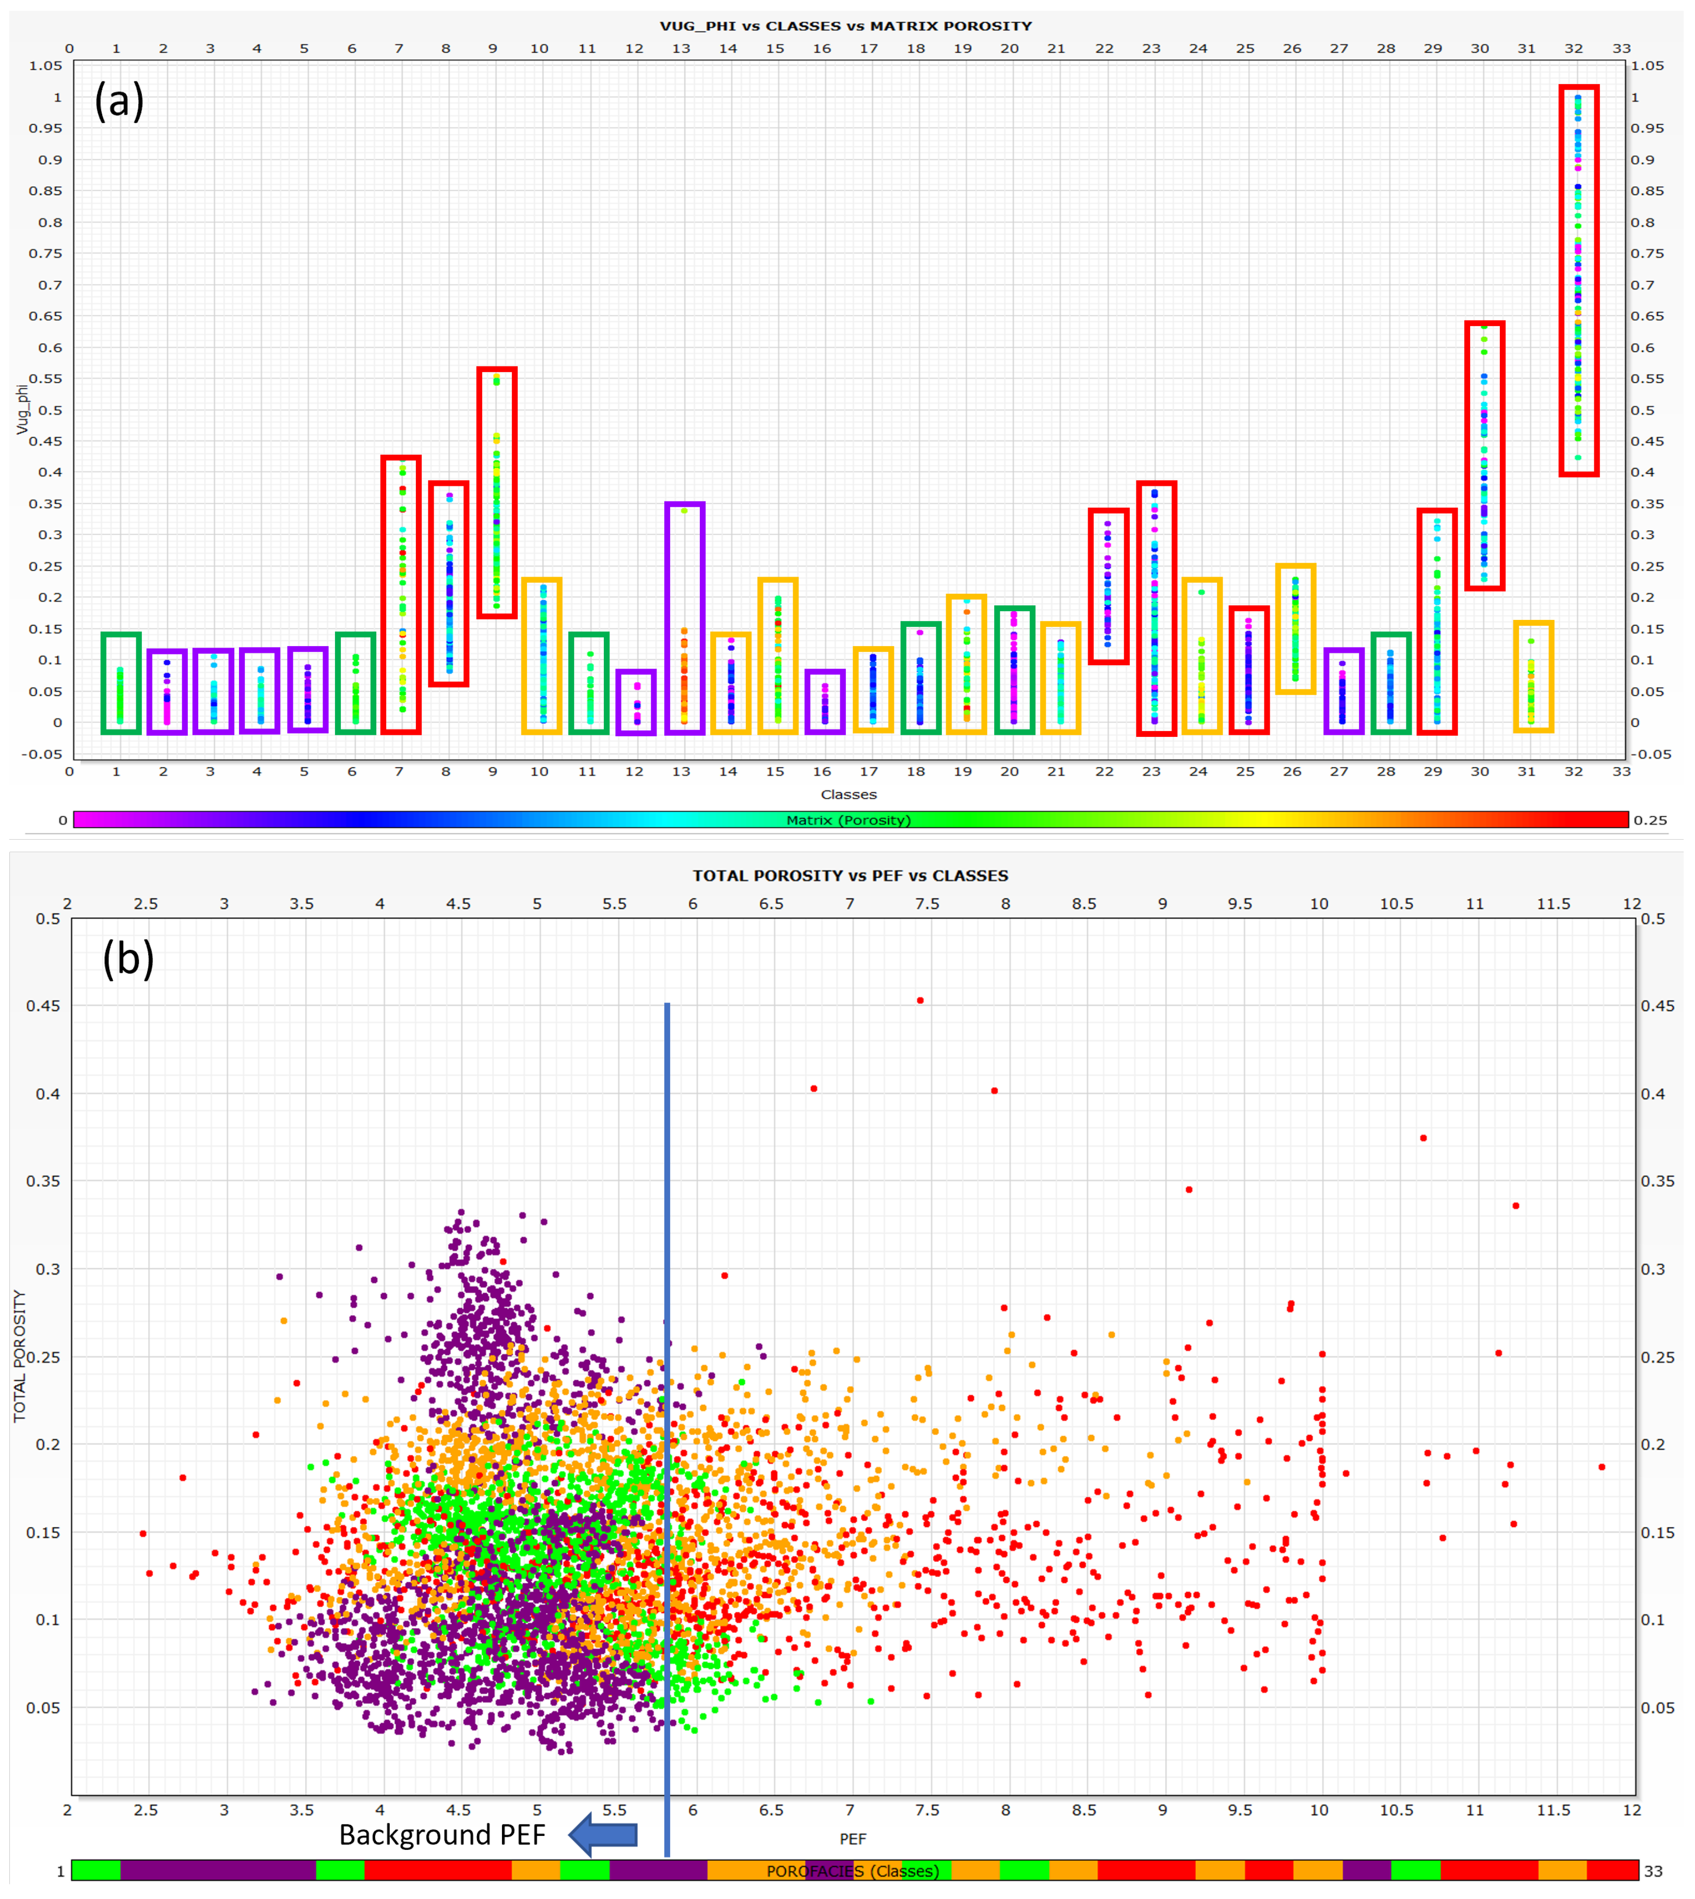Click the VUG_PHI vs CLASSES chart title

point(845,26)
